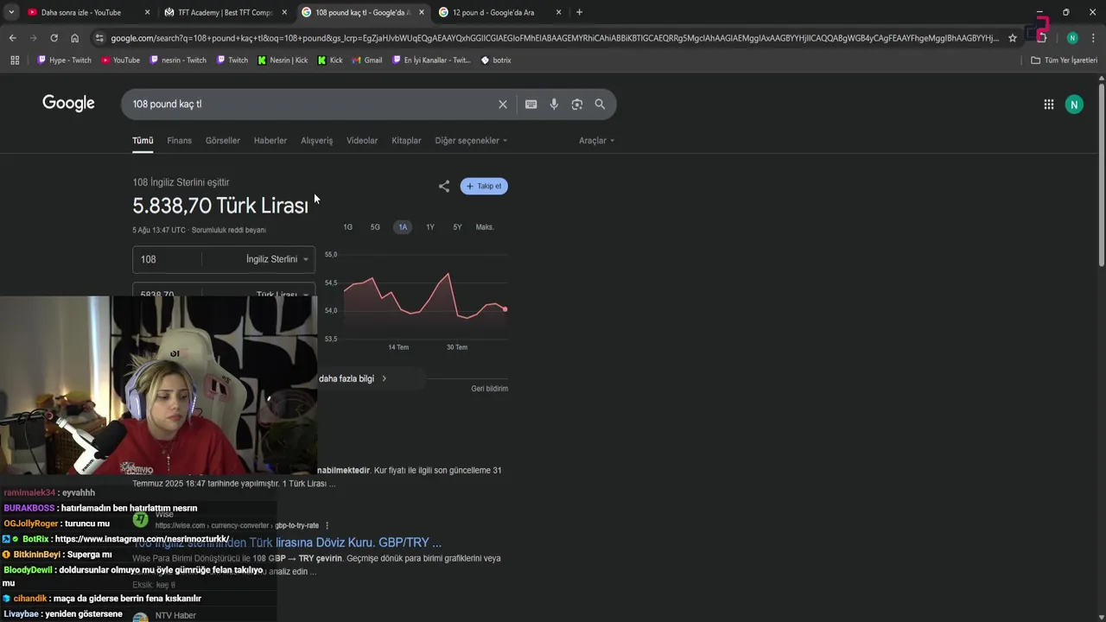
Task: Open the Araçlar tools dropdown
Action: click(596, 141)
